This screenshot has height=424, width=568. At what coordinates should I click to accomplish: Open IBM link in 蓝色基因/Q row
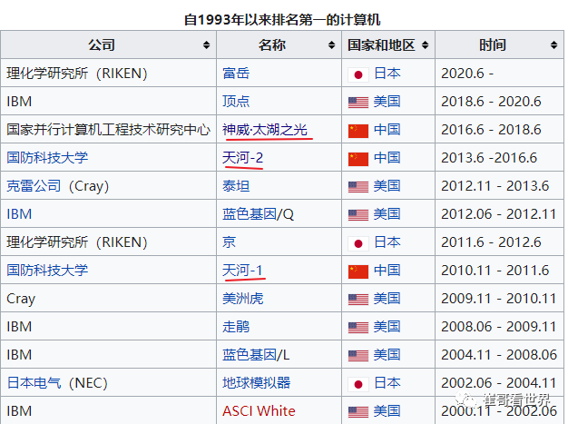(19, 213)
